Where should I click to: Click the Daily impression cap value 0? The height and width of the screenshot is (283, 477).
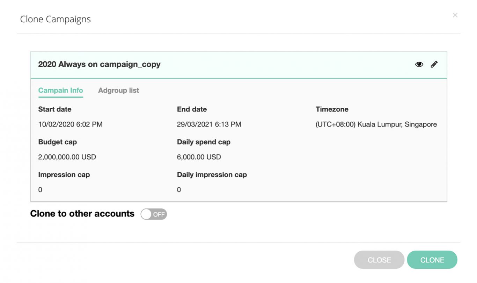pos(179,190)
